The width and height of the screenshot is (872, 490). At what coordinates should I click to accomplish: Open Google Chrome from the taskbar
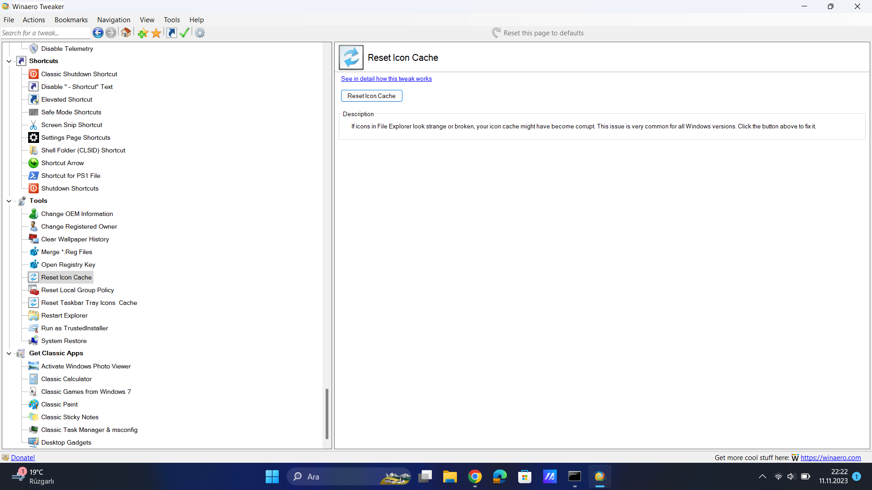pos(475,476)
